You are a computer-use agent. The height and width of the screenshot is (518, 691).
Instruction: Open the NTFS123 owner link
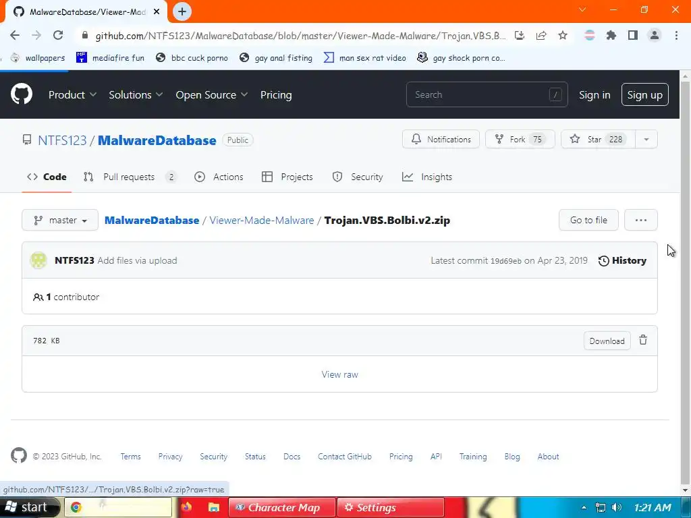click(62, 140)
